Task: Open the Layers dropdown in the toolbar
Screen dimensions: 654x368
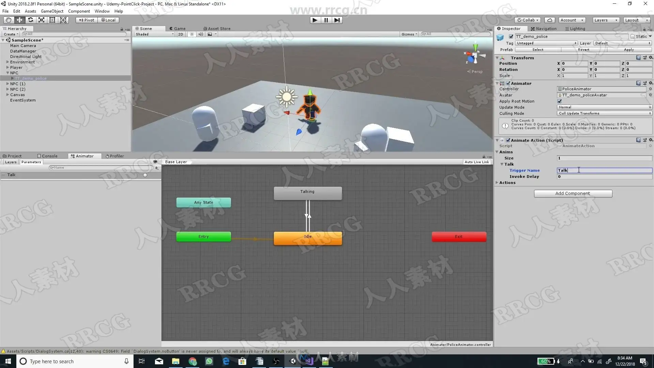Action: click(606, 20)
